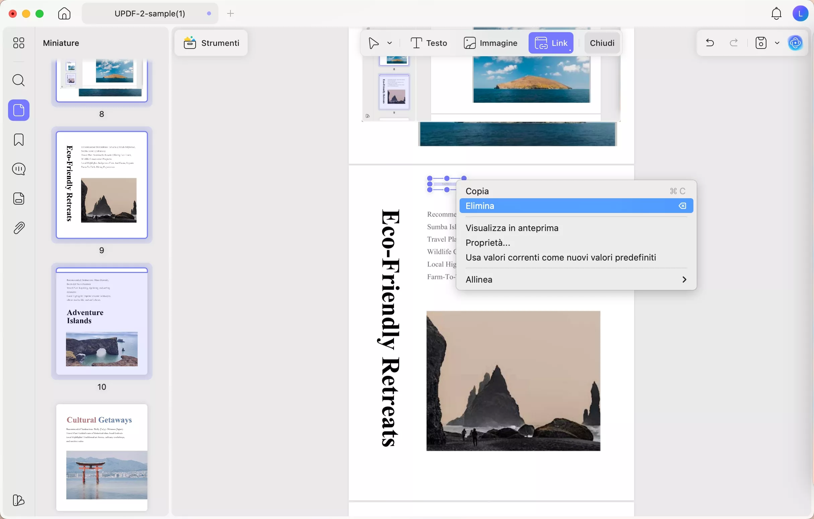This screenshot has height=519, width=814.
Task: Click the notification bell icon
Action: click(776, 13)
